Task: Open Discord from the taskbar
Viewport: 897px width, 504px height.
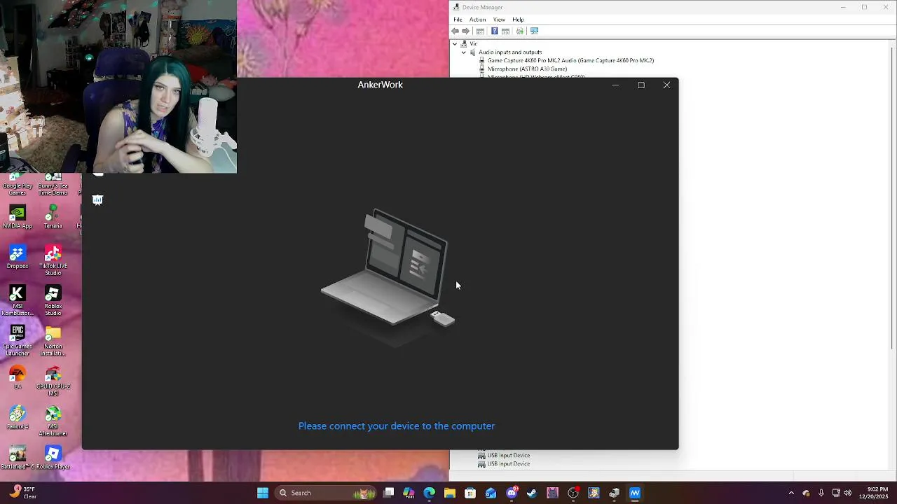Action: tap(512, 493)
